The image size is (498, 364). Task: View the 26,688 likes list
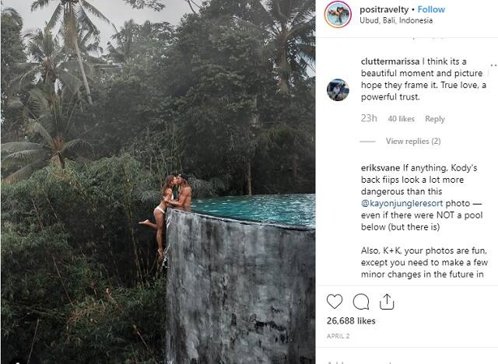pos(351,321)
